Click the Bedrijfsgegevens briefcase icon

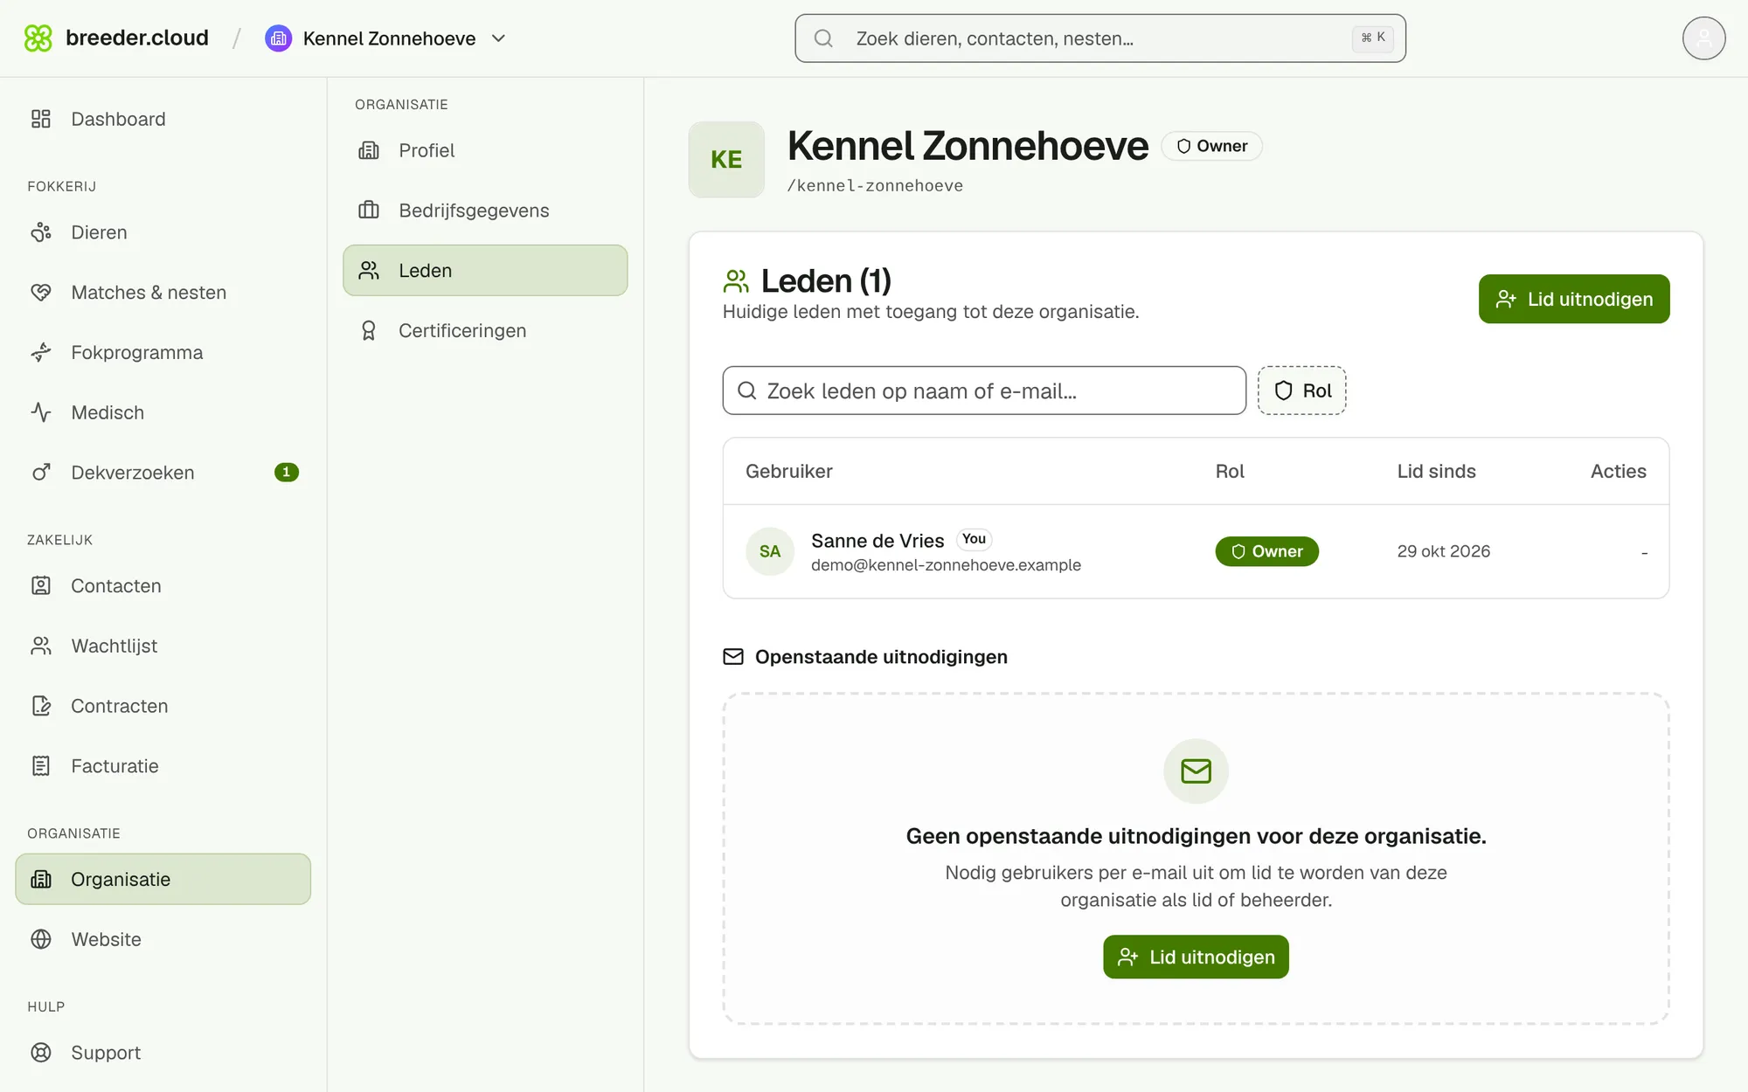tap(369, 211)
